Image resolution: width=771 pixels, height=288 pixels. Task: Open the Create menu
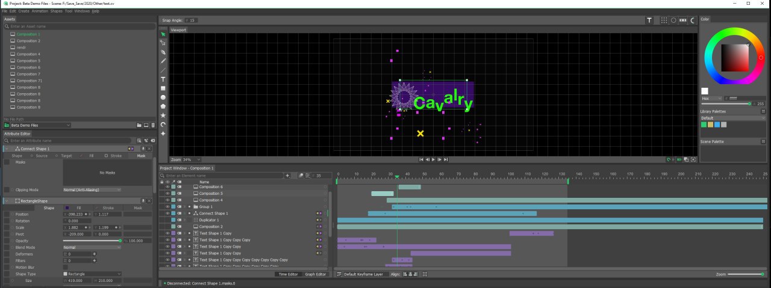click(23, 11)
